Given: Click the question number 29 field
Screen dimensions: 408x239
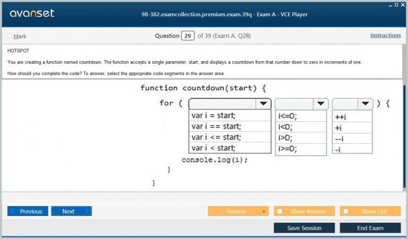Looking at the screenshot, I should (x=187, y=36).
